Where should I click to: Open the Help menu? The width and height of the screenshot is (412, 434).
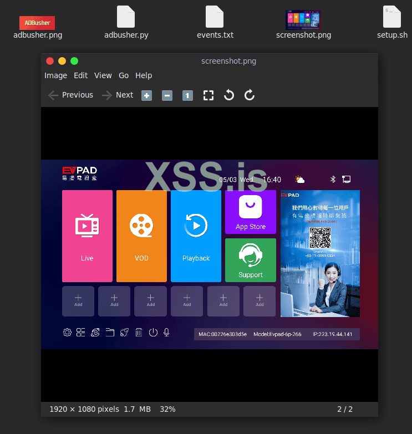[x=144, y=75]
